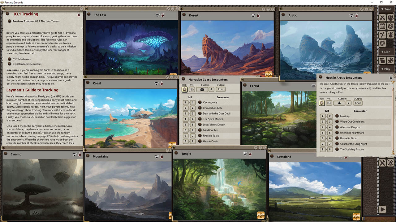Roll the die on Narrative Coast Encounters
This screenshot has width=396, height=222.
pos(184,89)
